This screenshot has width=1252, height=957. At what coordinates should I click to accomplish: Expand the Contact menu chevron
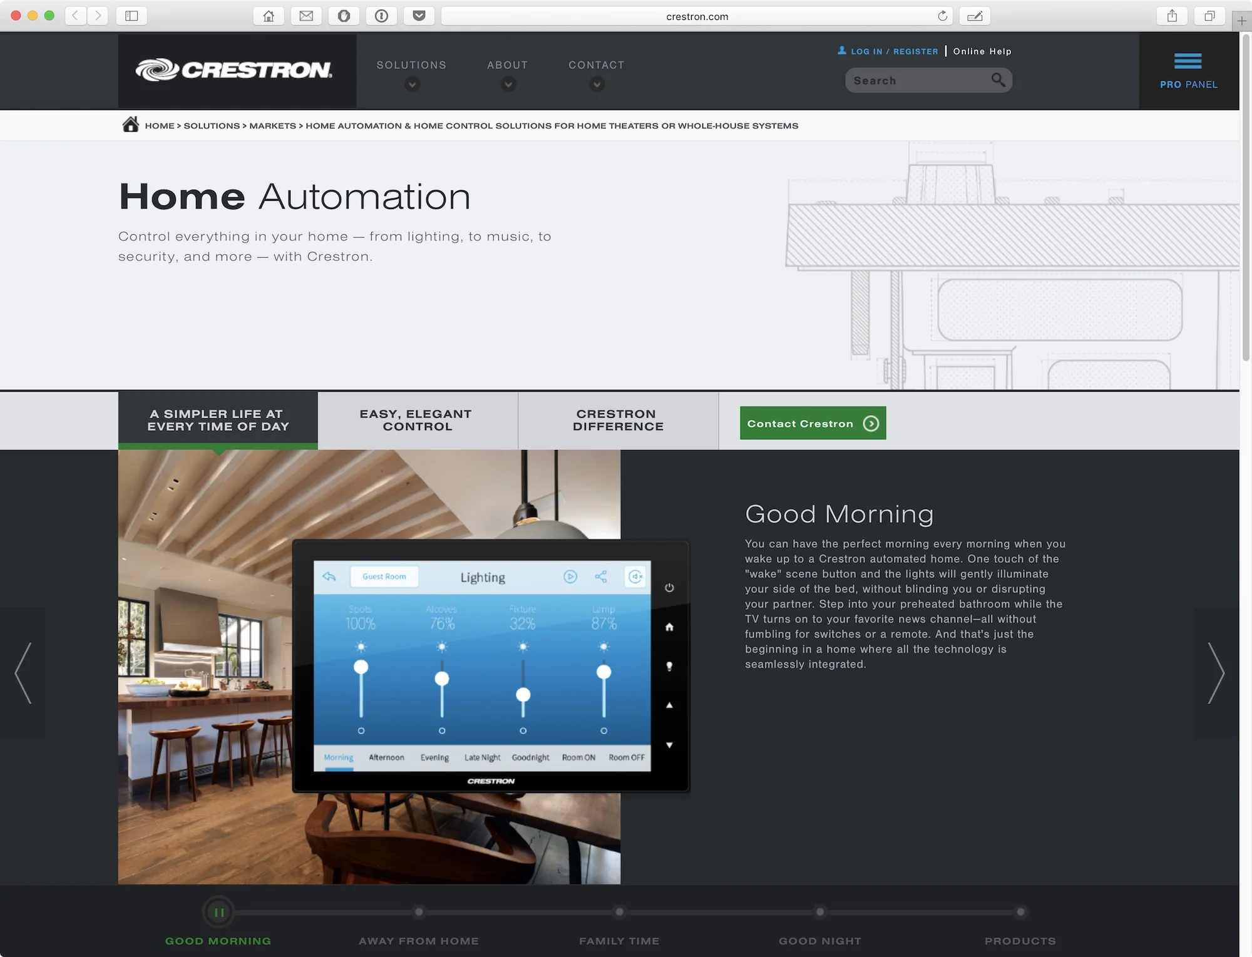point(597,84)
